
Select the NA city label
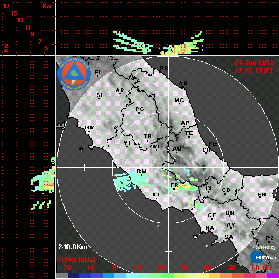210,228
